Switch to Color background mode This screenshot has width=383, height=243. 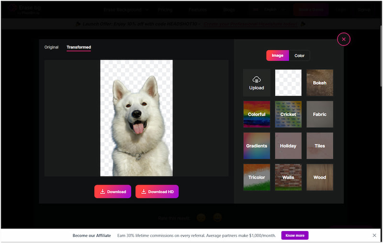(x=300, y=55)
